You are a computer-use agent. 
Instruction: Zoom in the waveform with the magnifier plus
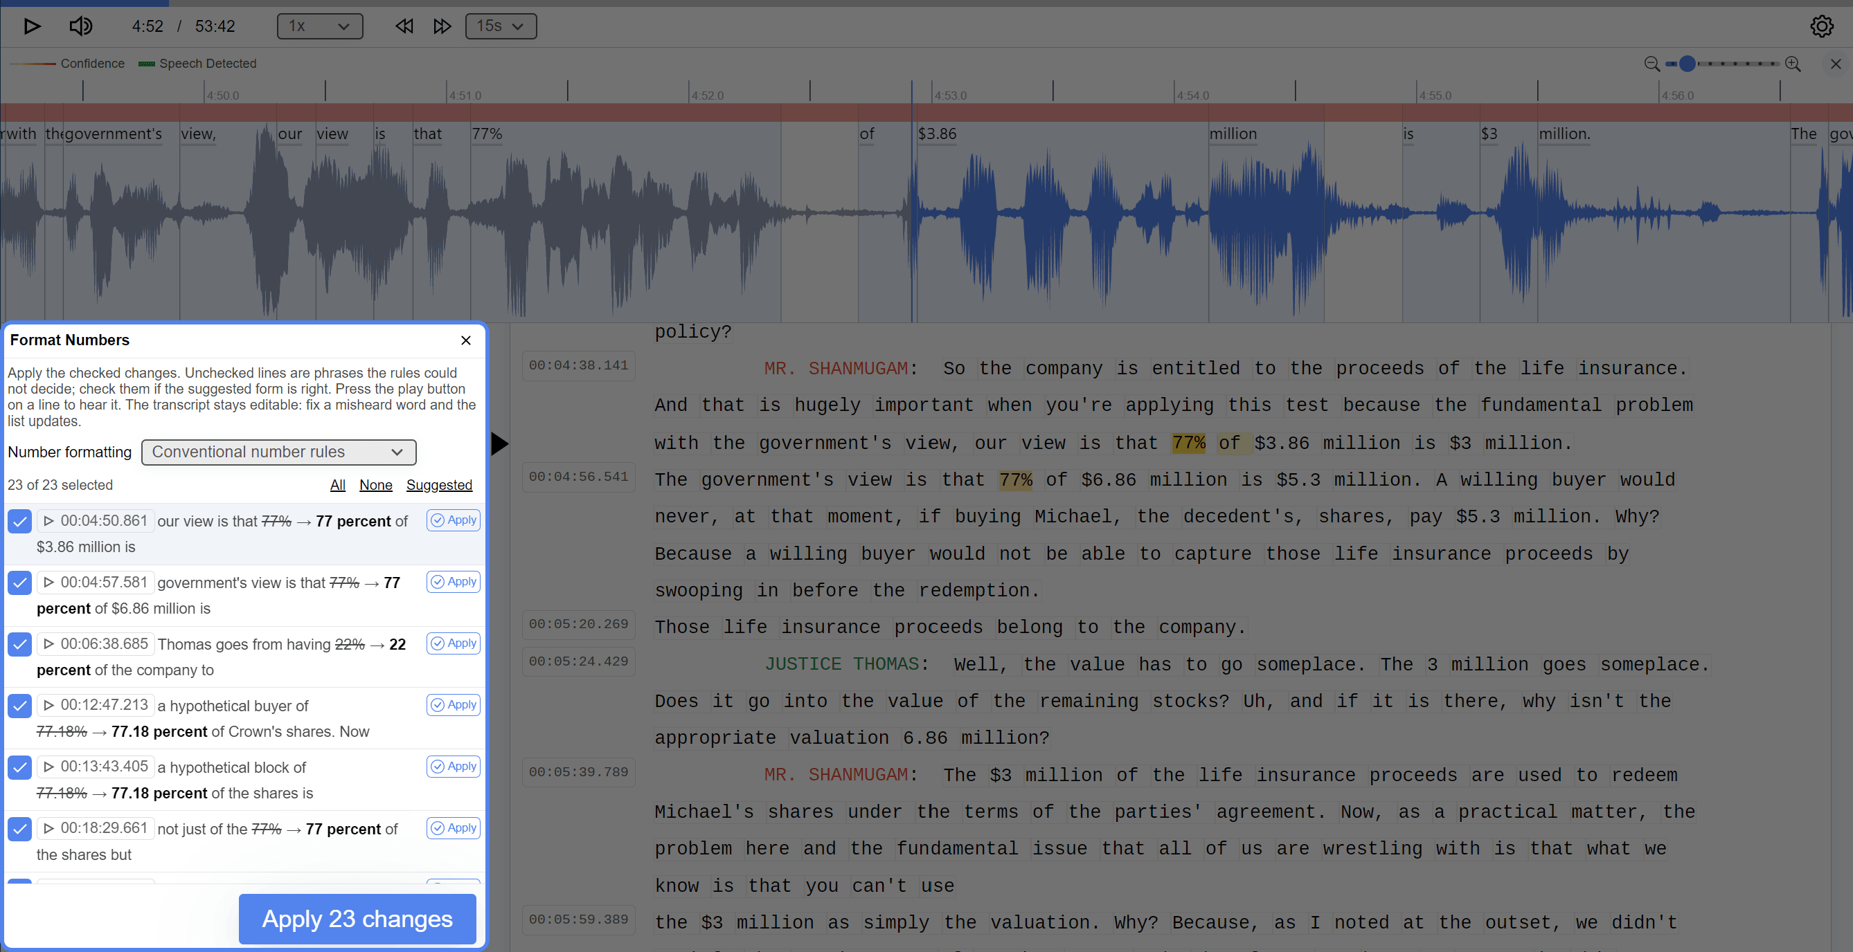click(1793, 64)
